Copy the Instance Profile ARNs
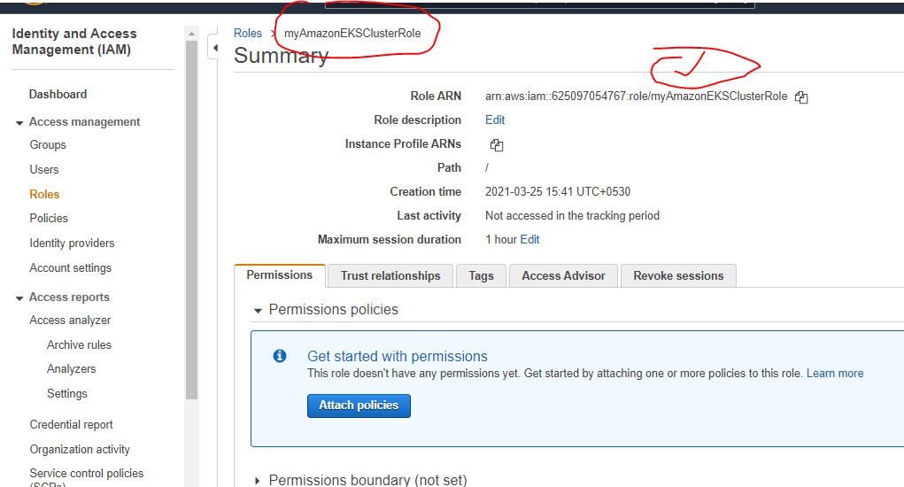This screenshot has height=487, width=904. pyautogui.click(x=497, y=145)
